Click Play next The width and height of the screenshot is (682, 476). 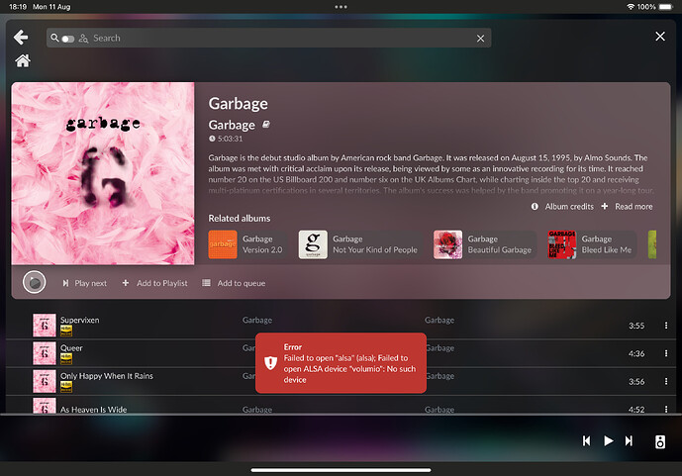coord(90,283)
